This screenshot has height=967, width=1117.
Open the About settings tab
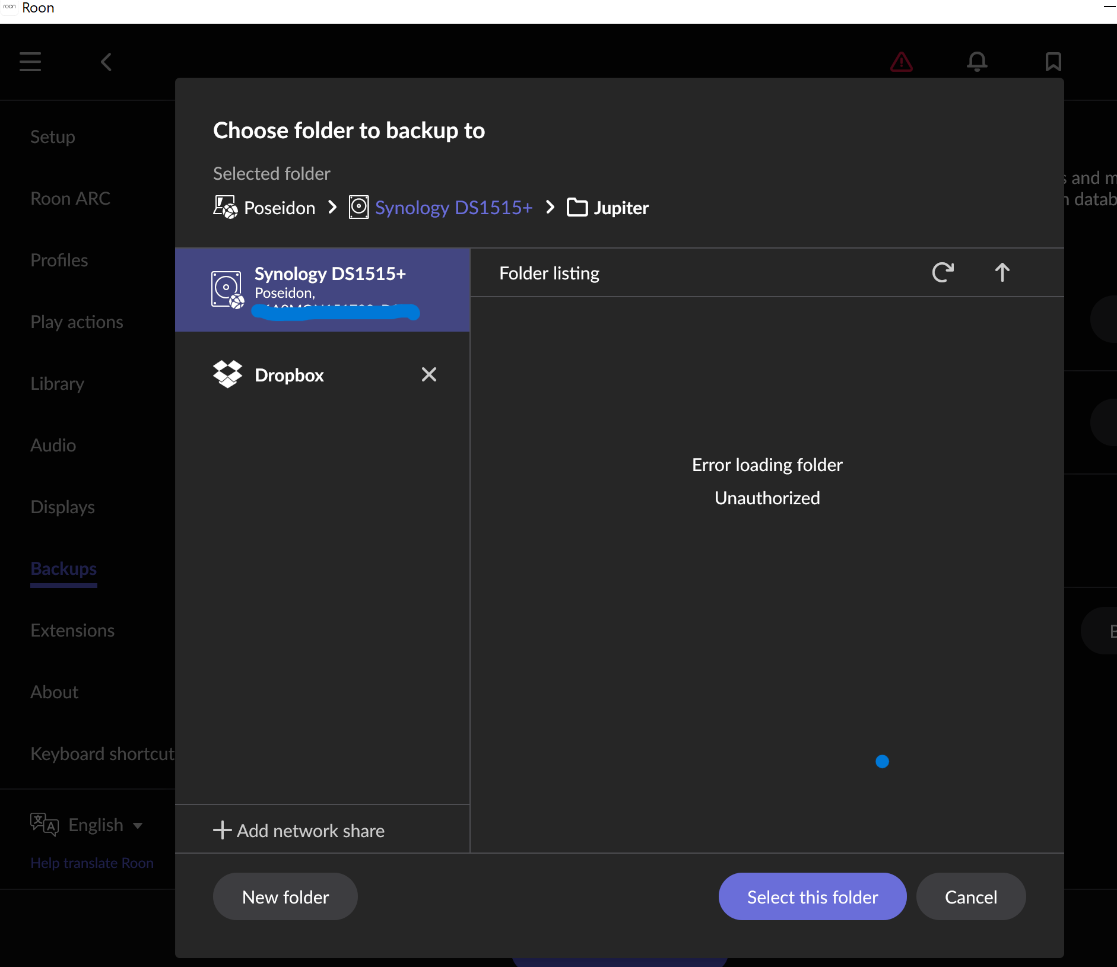coord(54,692)
